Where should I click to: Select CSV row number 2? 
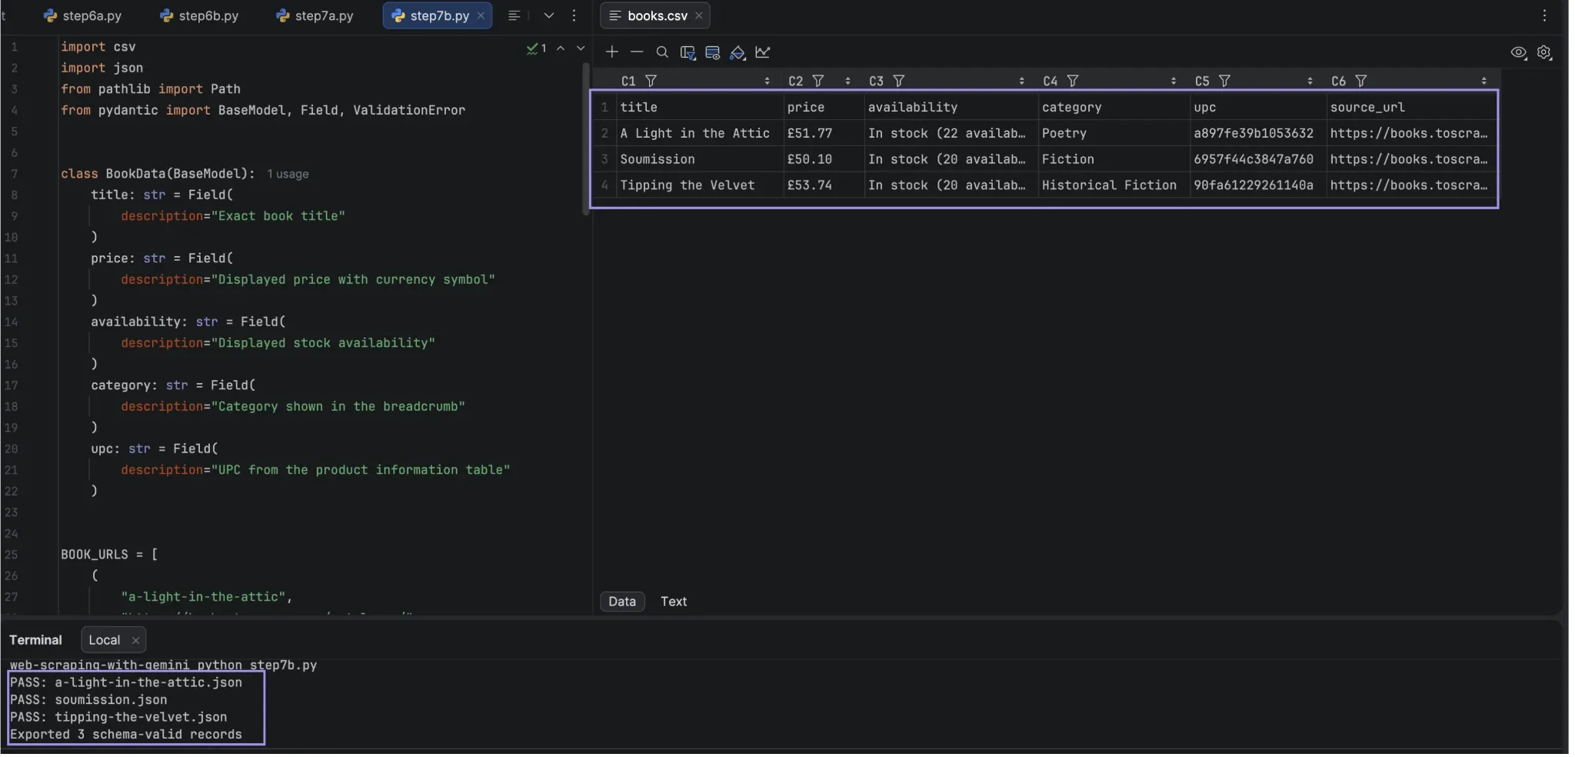tap(604, 133)
